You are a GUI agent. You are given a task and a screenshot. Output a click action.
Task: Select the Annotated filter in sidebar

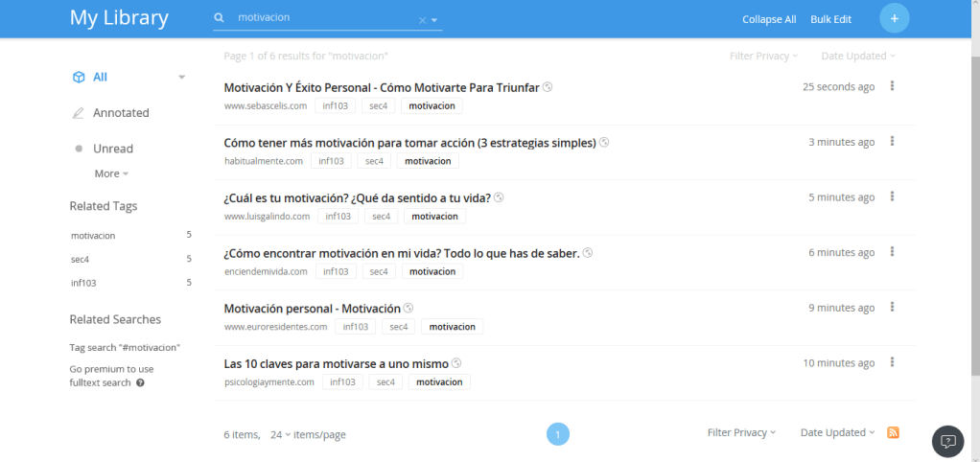[120, 112]
